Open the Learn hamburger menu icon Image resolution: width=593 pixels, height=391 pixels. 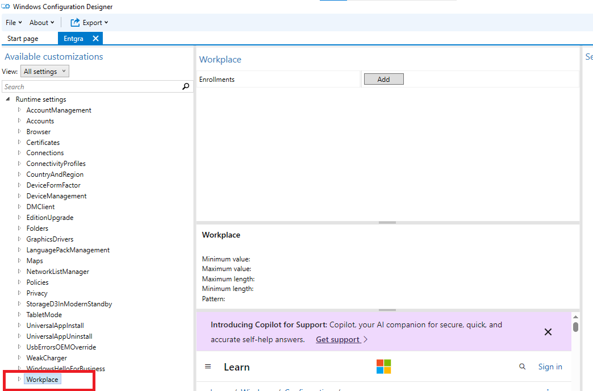point(208,367)
